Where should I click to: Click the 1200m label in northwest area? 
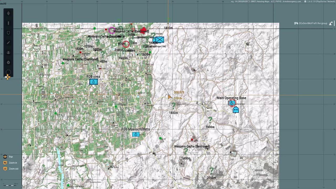[x=89, y=46]
